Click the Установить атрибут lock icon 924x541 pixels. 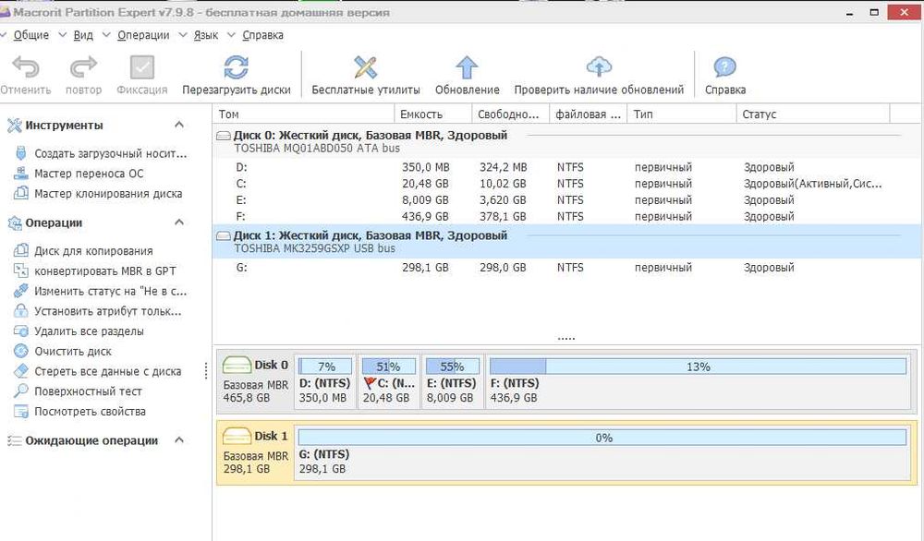pyautogui.click(x=20, y=311)
